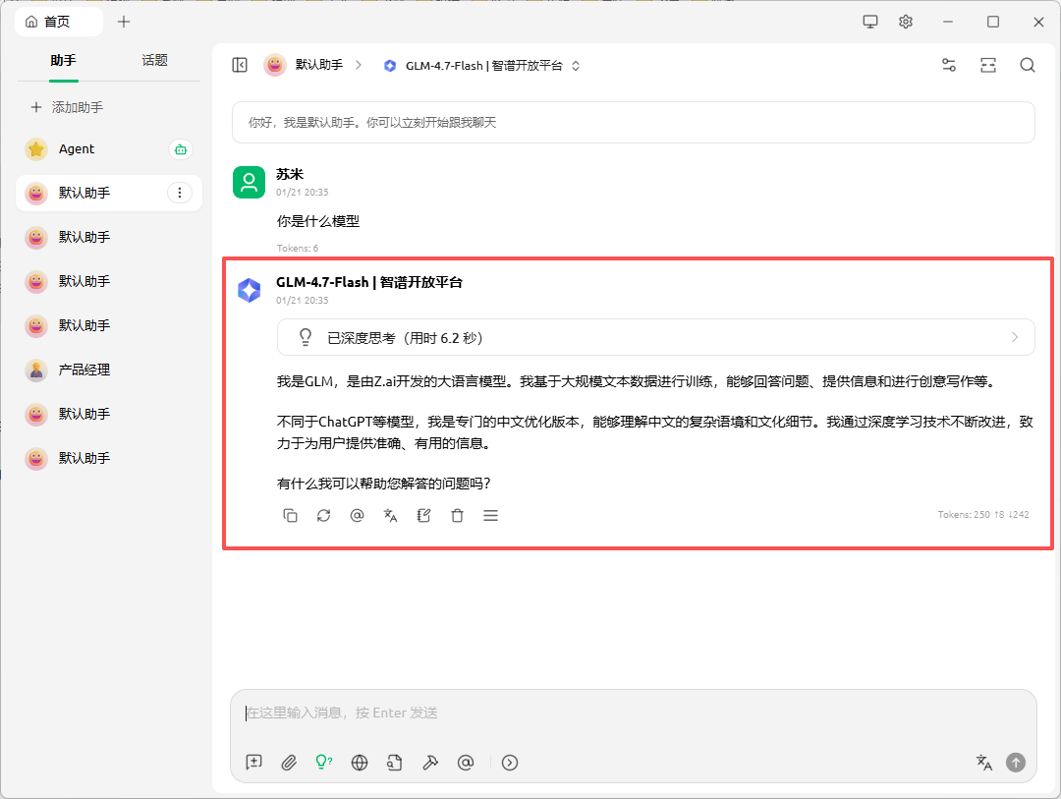1061x799 pixels.
Task: Open the hamburger menu under the reply
Action: tap(490, 515)
